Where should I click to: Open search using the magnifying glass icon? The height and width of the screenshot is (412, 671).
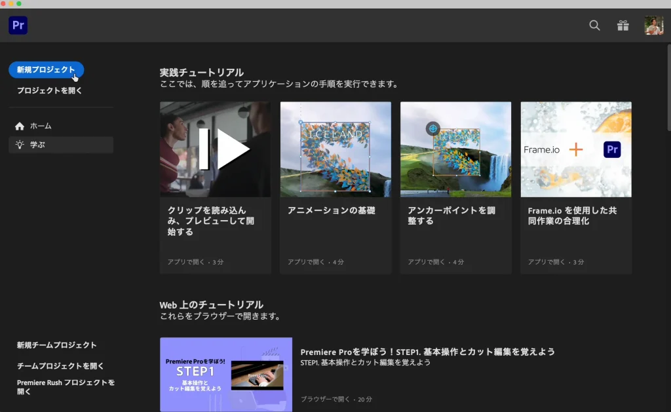click(594, 26)
